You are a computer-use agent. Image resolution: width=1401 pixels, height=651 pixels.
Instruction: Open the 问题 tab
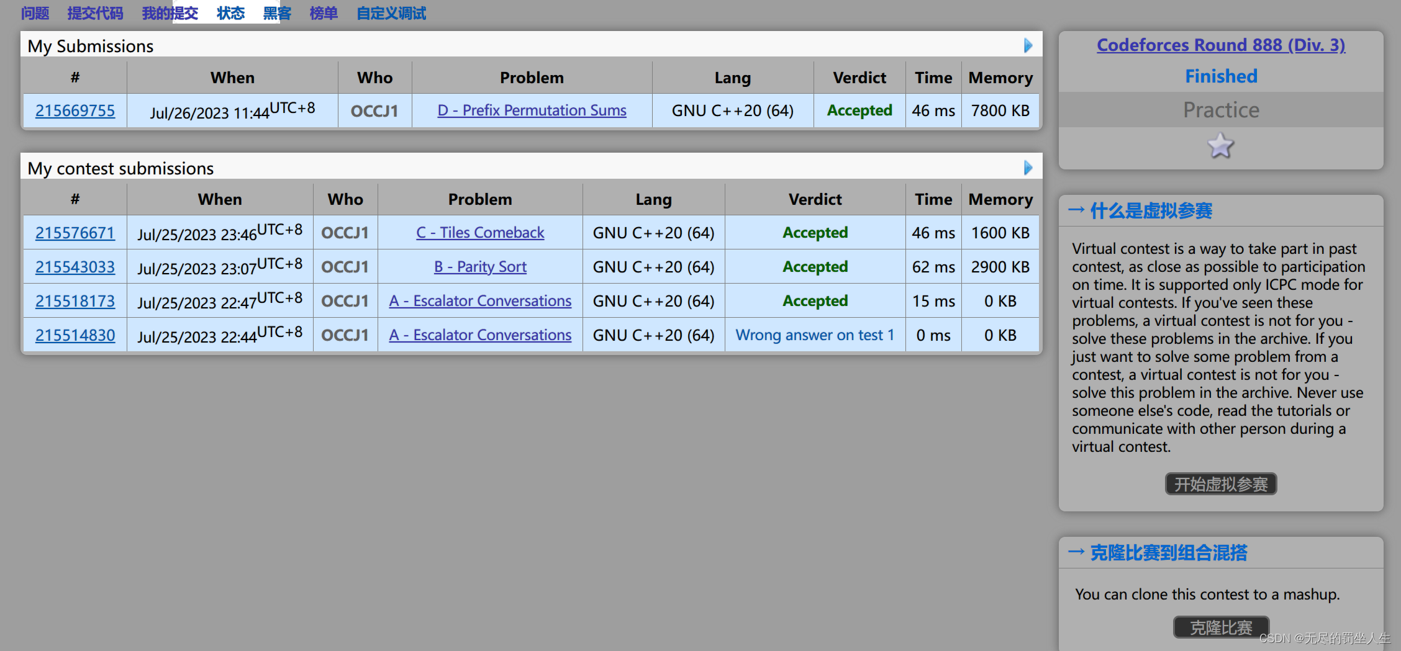click(x=35, y=13)
